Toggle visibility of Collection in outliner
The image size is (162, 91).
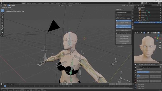tap(160, 9)
